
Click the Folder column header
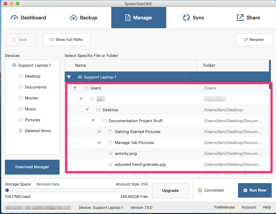209,65
